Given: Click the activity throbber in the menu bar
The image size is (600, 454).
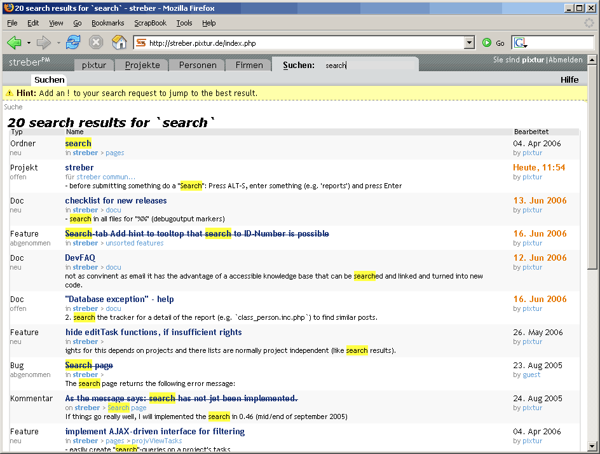Looking at the screenshot, I should (x=589, y=23).
